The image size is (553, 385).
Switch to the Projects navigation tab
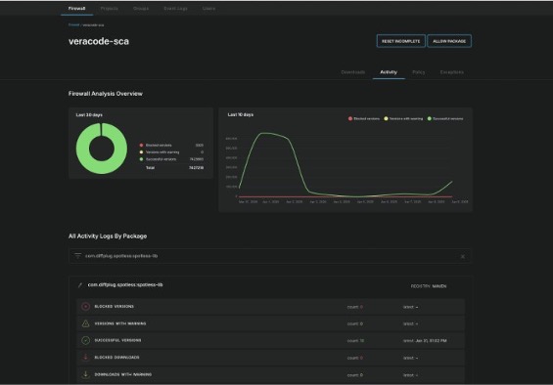pyautogui.click(x=110, y=8)
